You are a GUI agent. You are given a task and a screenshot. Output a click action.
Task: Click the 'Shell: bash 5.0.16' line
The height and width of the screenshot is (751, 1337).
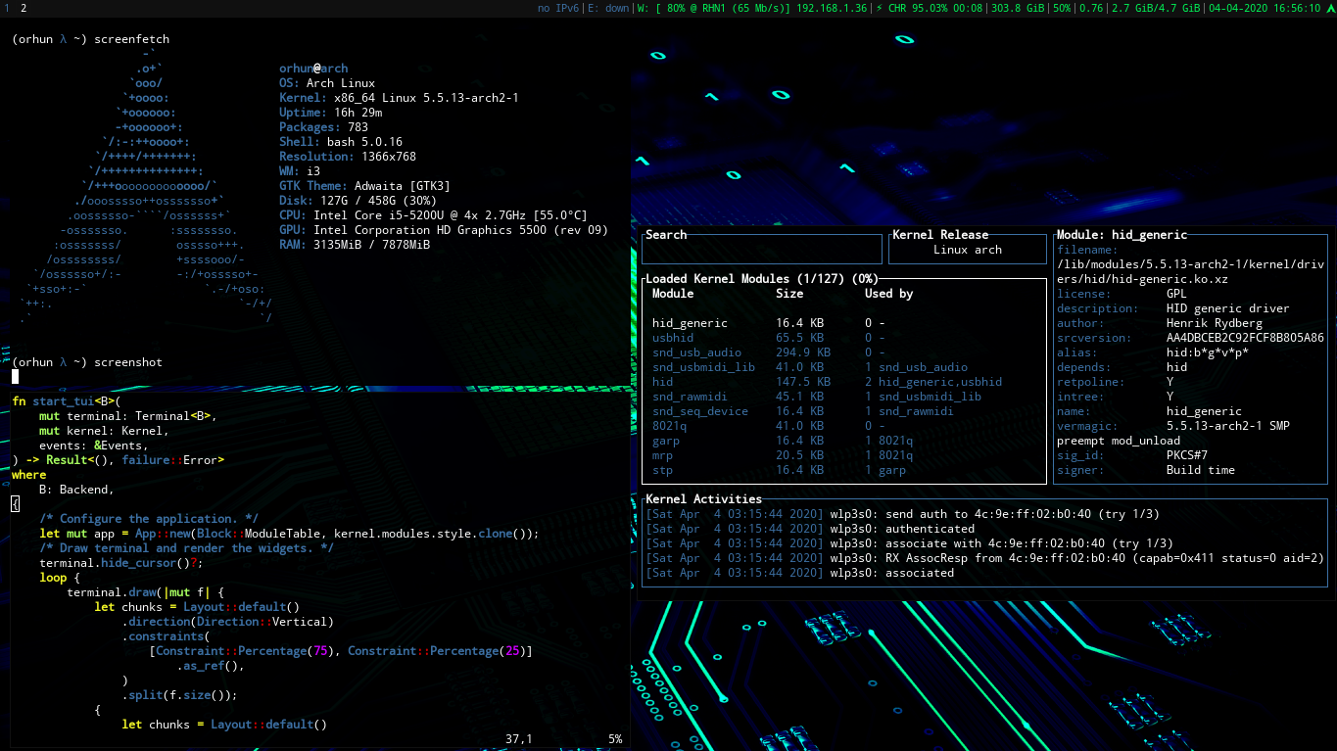[x=341, y=142]
